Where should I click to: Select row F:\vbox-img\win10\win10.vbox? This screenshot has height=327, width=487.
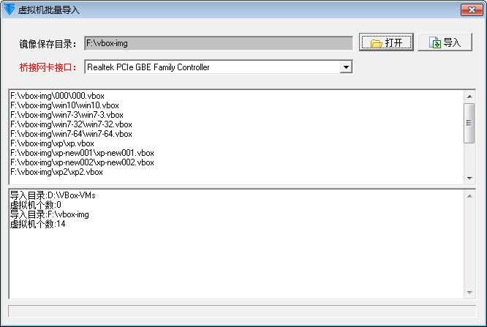click(x=64, y=105)
